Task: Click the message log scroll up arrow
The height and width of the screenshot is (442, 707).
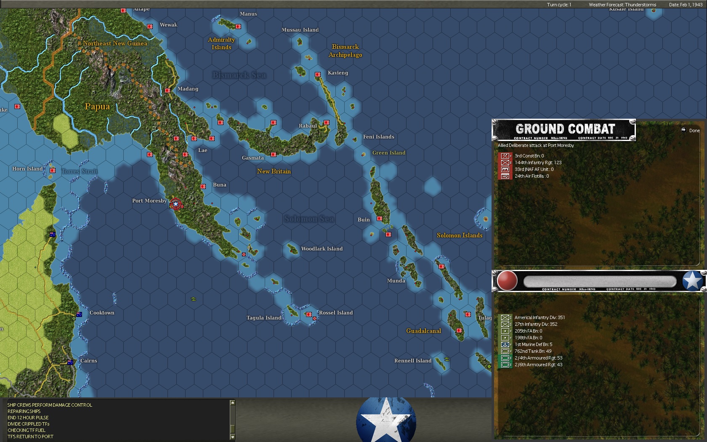Action: point(232,403)
